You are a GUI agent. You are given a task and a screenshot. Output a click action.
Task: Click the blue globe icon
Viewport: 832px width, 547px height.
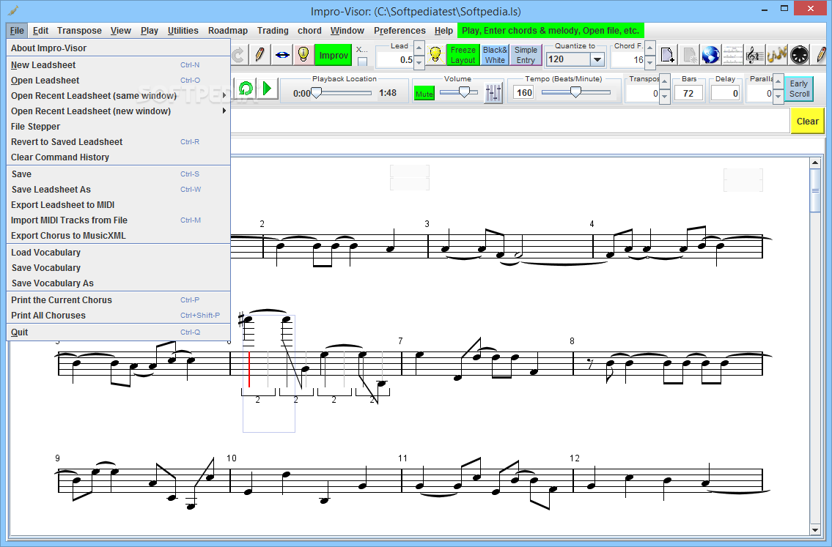pyautogui.click(x=710, y=55)
